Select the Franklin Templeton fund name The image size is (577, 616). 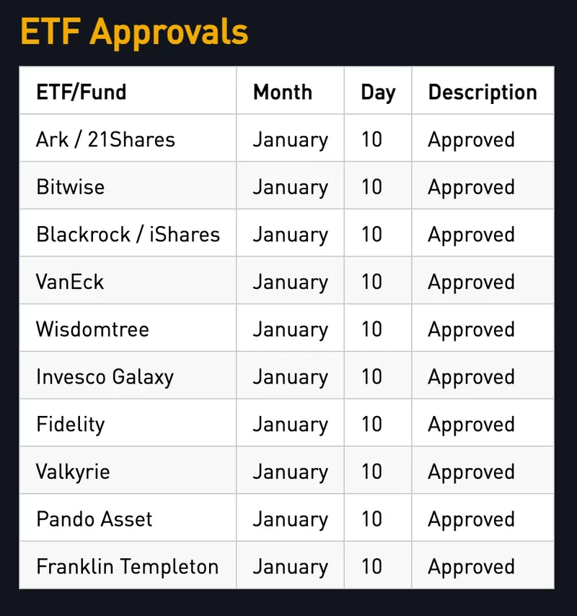click(x=127, y=567)
